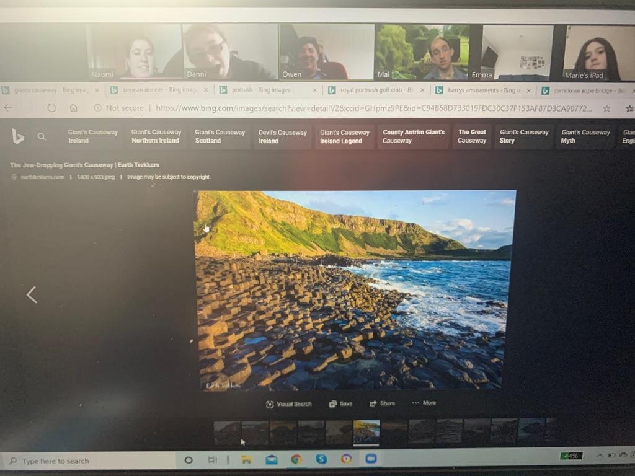This screenshot has height=476, width=635.
Task: Click the Bing logo icon
Action: click(17, 136)
